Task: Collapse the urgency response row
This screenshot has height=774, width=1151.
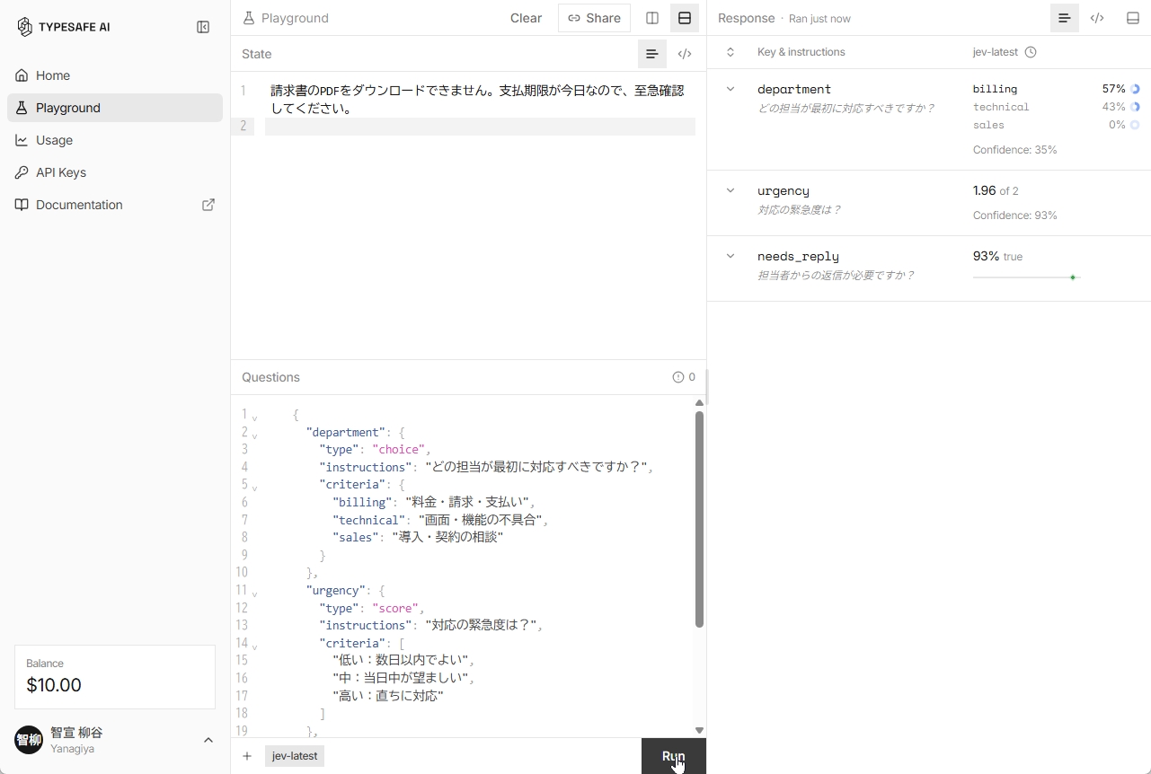Action: (x=730, y=190)
